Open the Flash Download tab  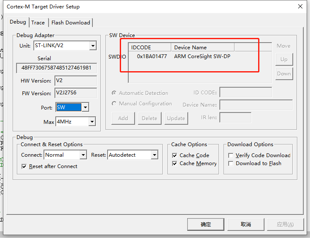coord(70,23)
